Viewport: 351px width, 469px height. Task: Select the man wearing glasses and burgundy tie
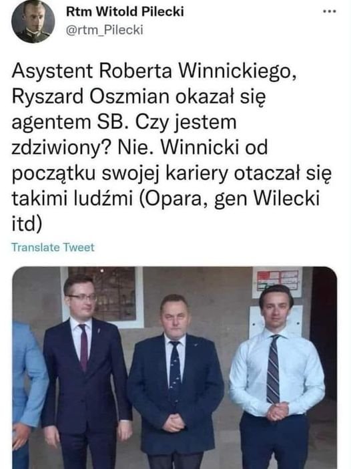(86, 371)
